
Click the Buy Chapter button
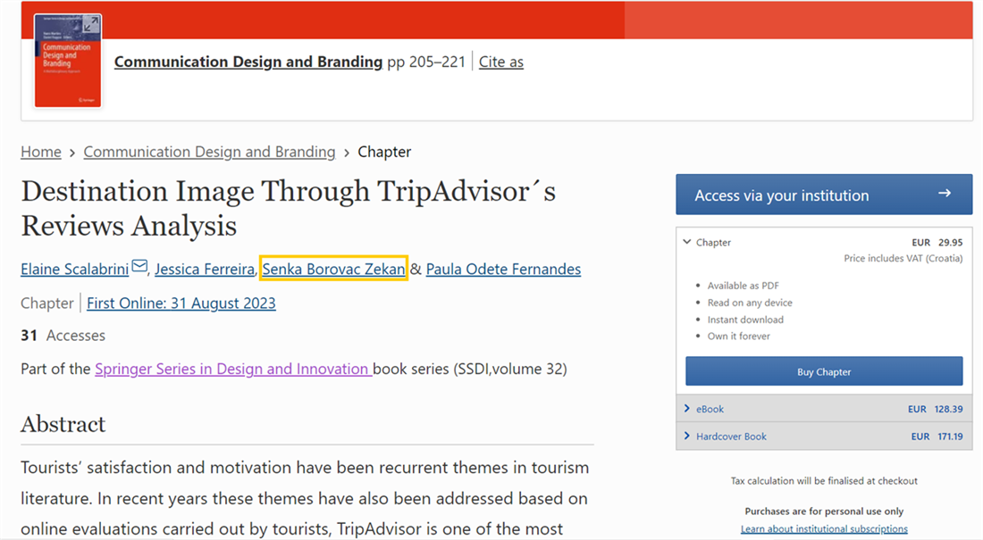[x=824, y=371]
